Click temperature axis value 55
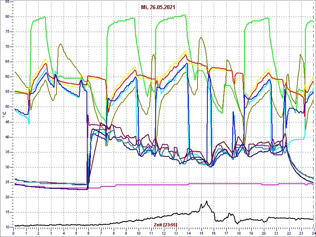This screenshot has height=237, width=316. (7, 92)
